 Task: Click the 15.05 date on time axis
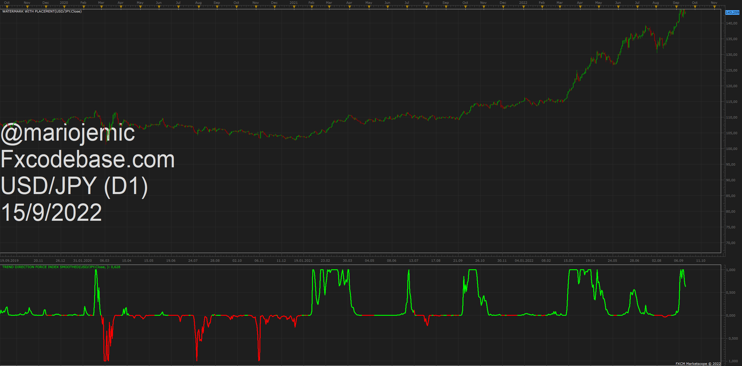149,261
